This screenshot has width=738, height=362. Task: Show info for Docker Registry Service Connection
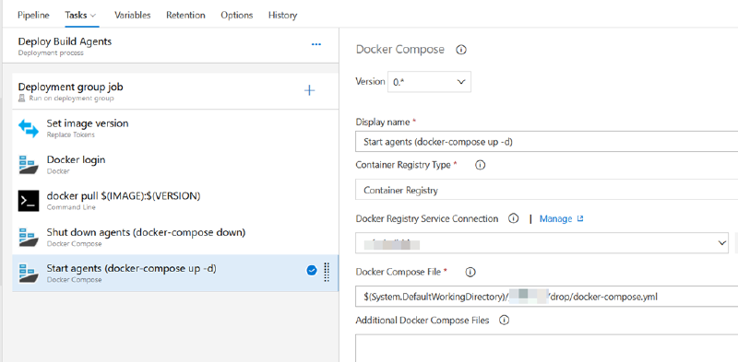click(x=514, y=218)
